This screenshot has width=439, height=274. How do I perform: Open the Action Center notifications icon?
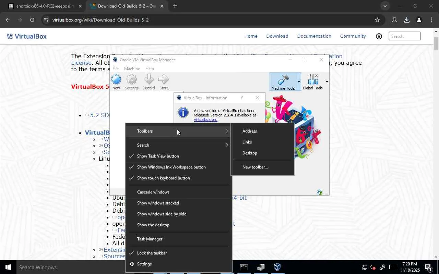pos(428,267)
